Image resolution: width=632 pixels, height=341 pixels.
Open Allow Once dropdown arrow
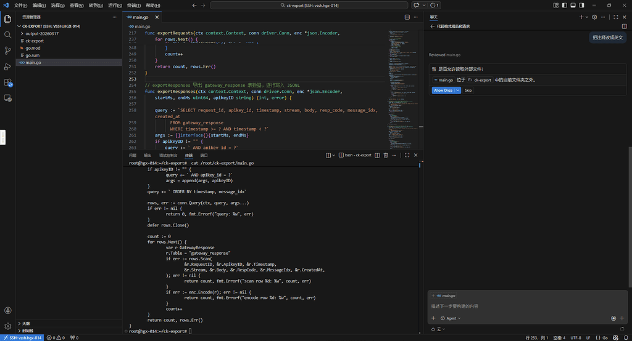(458, 90)
